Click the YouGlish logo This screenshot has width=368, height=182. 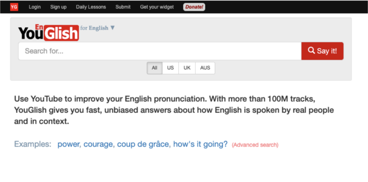49,32
